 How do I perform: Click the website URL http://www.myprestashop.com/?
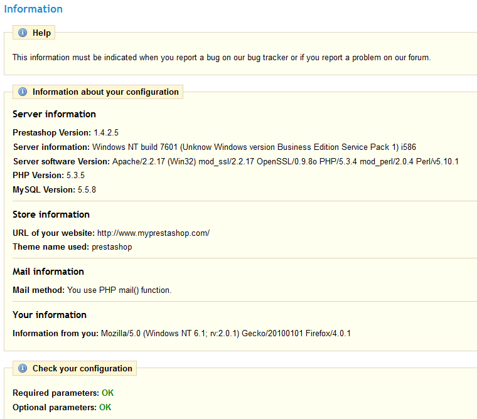click(x=153, y=233)
